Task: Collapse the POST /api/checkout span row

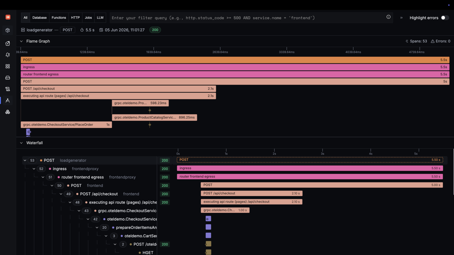Action: click(61, 194)
